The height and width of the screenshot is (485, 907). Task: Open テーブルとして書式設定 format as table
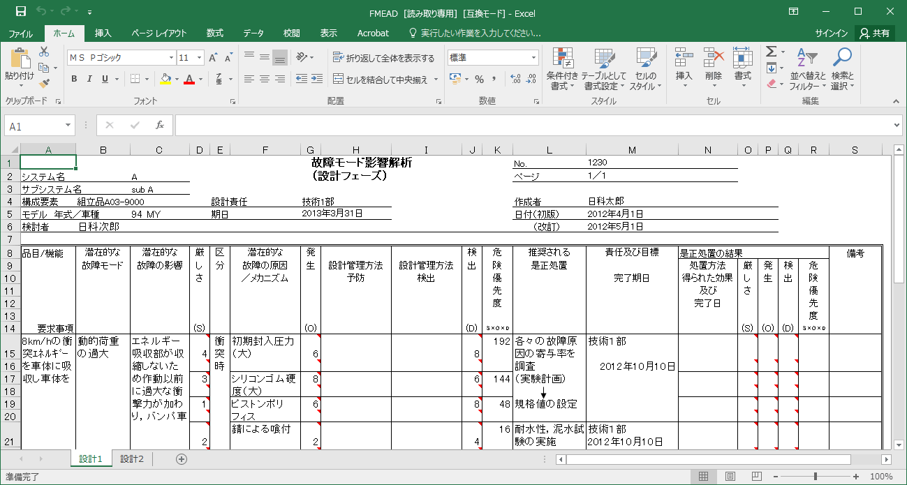tap(604, 69)
